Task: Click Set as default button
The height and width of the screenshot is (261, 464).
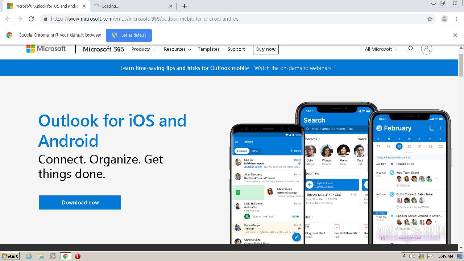Action: (x=129, y=35)
